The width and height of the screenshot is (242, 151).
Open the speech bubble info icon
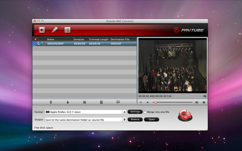coord(118,102)
